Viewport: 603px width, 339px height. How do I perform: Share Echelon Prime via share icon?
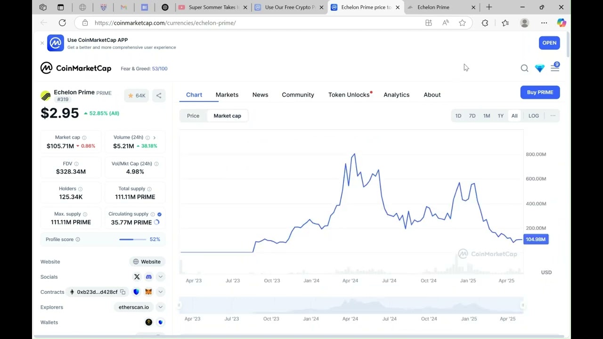[x=159, y=96]
